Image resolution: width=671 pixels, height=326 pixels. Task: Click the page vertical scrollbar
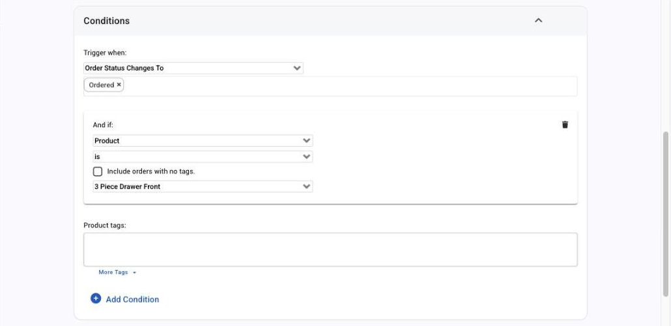tap(666, 213)
